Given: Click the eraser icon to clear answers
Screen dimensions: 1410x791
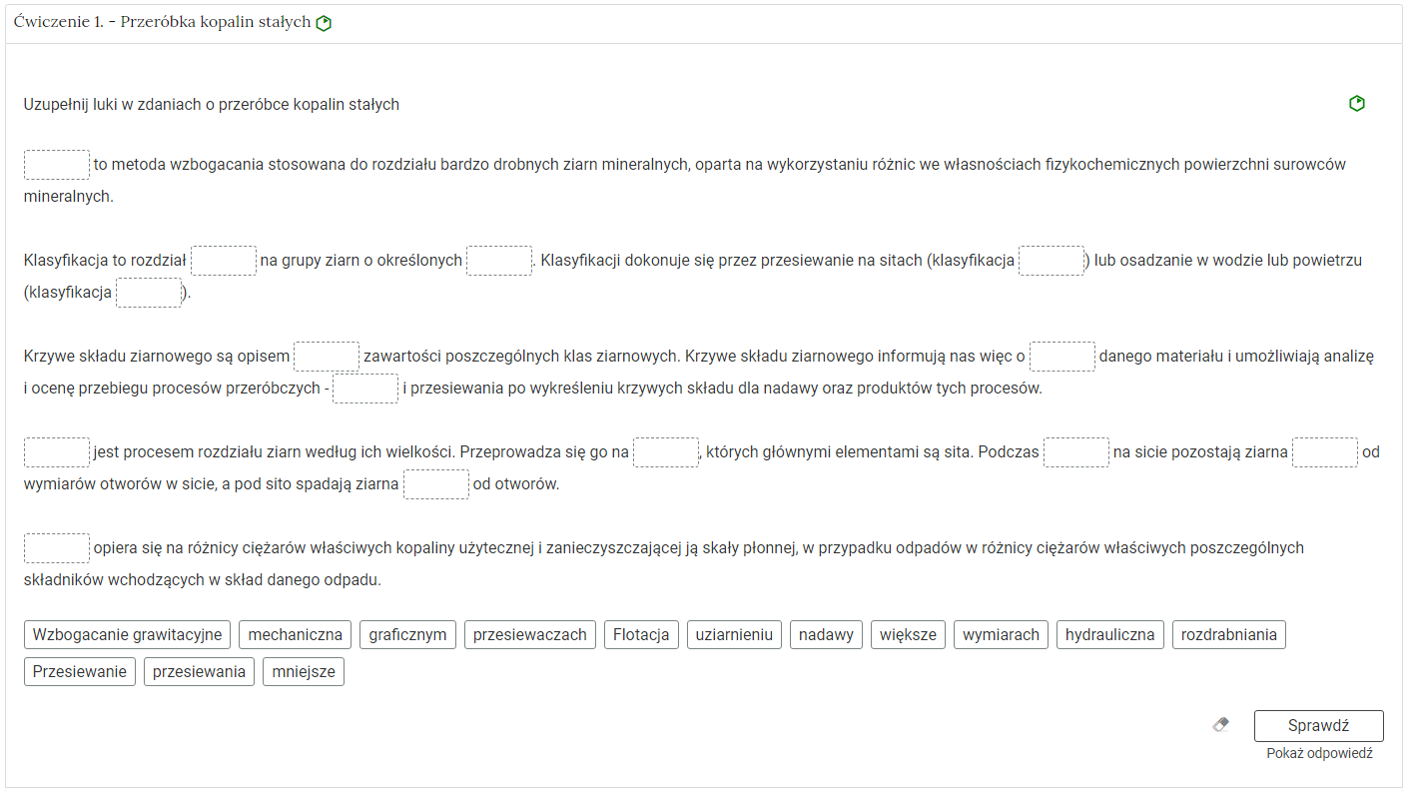Looking at the screenshot, I should point(1220,725).
